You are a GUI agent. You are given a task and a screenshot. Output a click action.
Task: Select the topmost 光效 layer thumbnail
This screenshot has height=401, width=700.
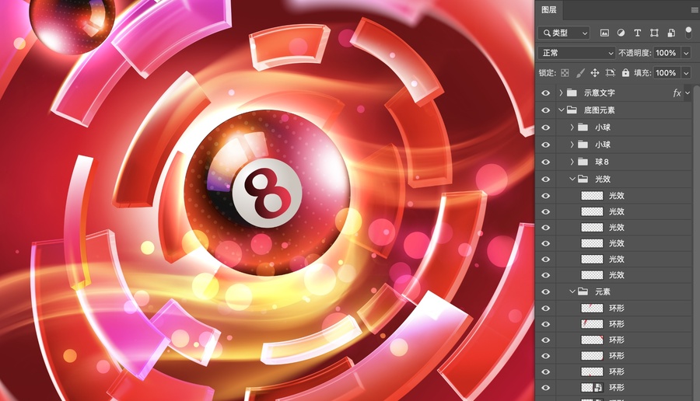click(592, 196)
